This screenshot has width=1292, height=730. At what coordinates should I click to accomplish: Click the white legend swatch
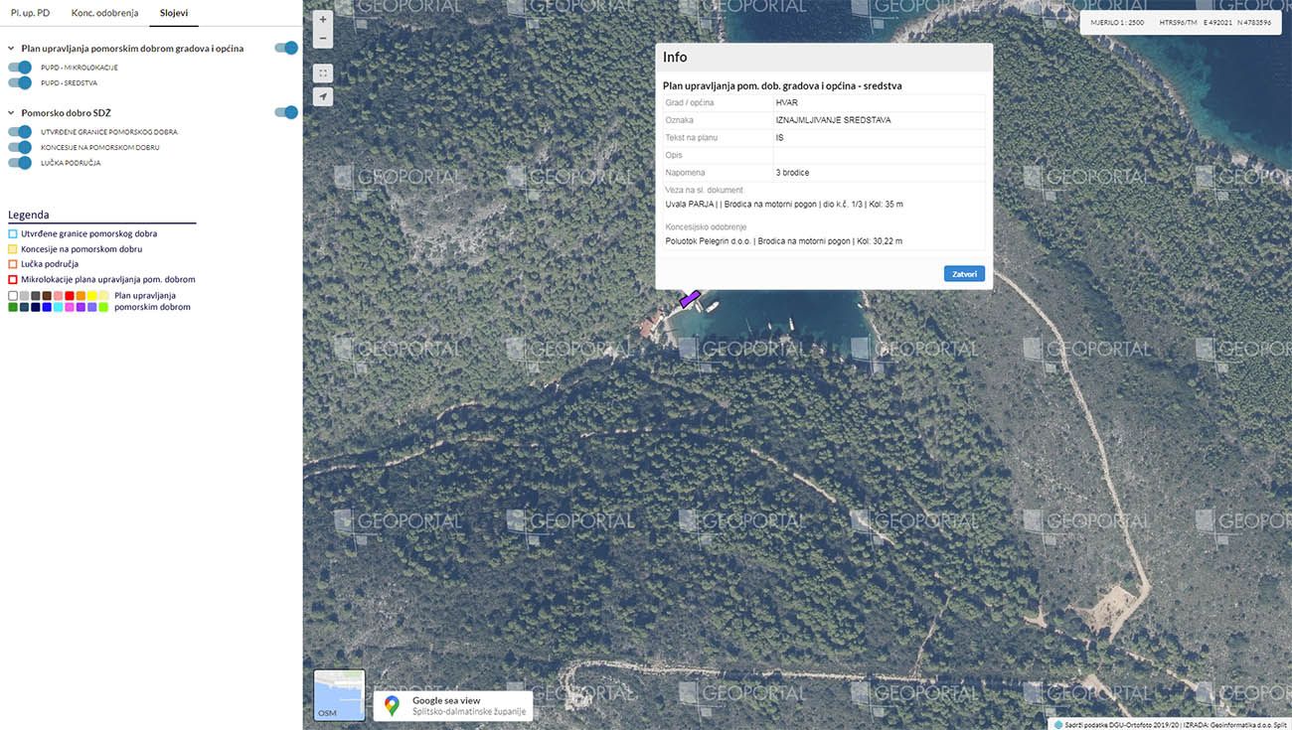[13, 296]
